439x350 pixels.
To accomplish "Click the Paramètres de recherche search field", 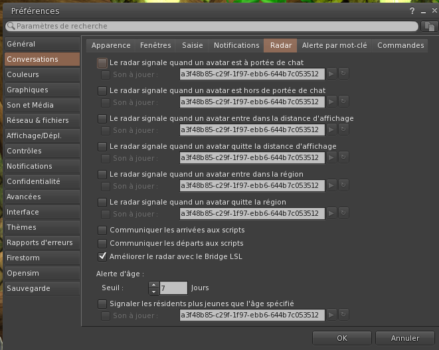I will point(213,27).
